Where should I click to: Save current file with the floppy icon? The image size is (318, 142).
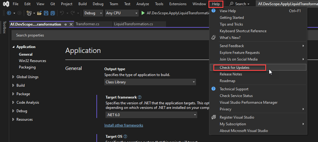click(46, 13)
